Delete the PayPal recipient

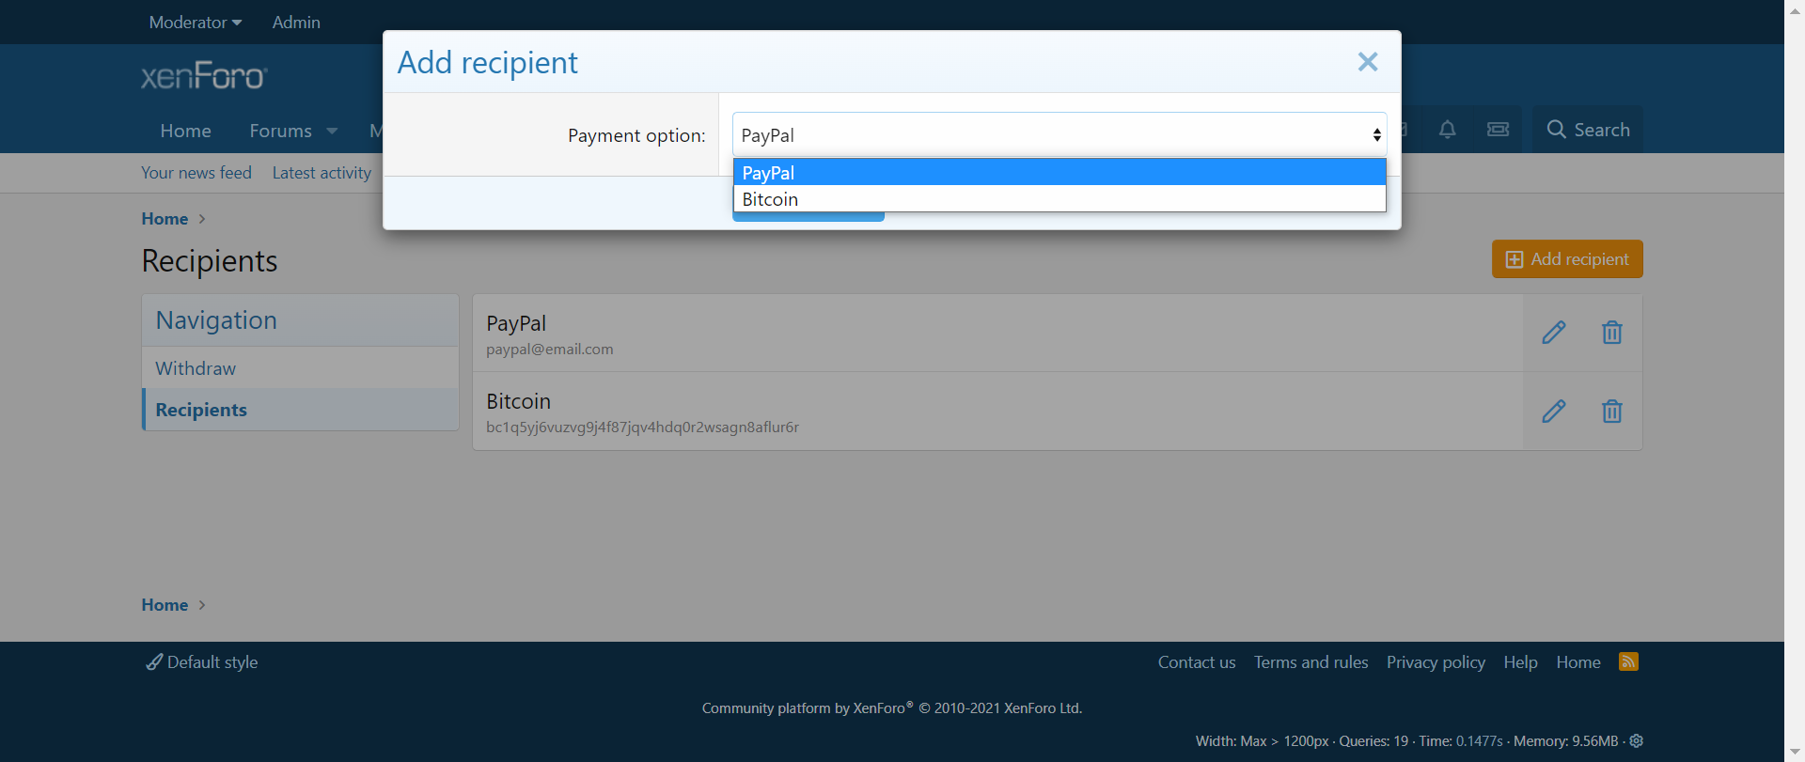pyautogui.click(x=1612, y=333)
